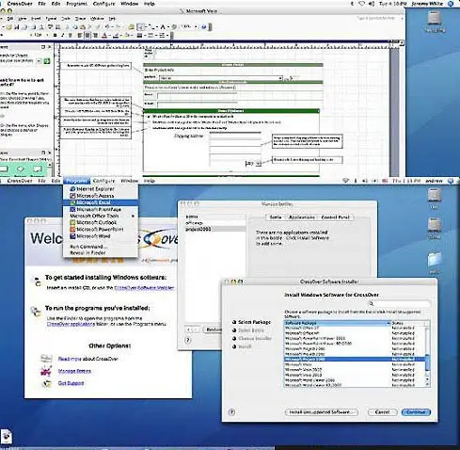Click the green go button in Visio shape search

[x=47, y=61]
